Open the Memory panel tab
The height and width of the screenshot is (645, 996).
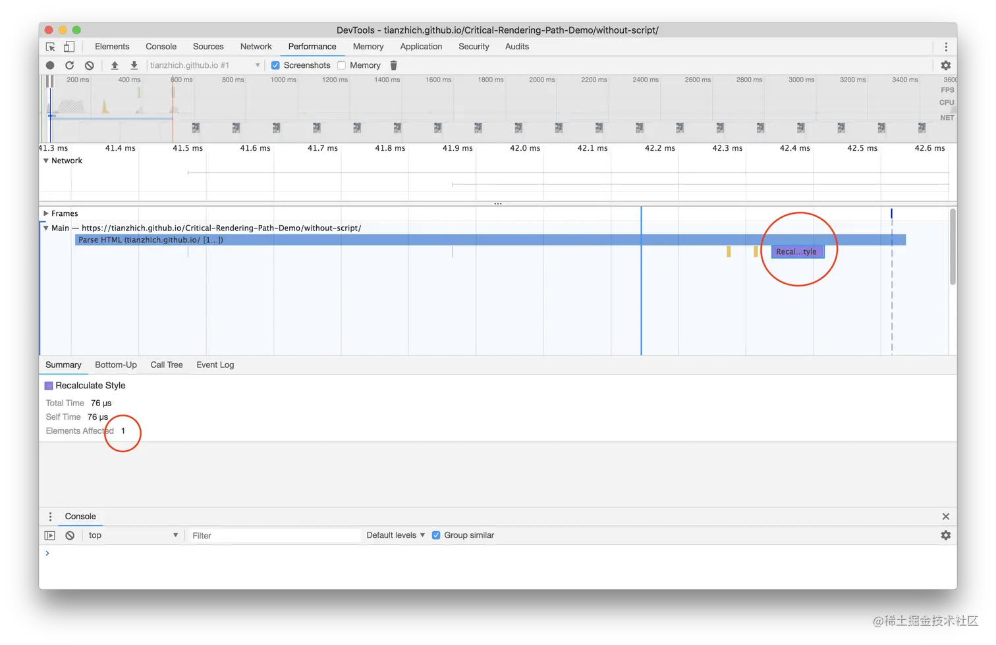tap(368, 47)
